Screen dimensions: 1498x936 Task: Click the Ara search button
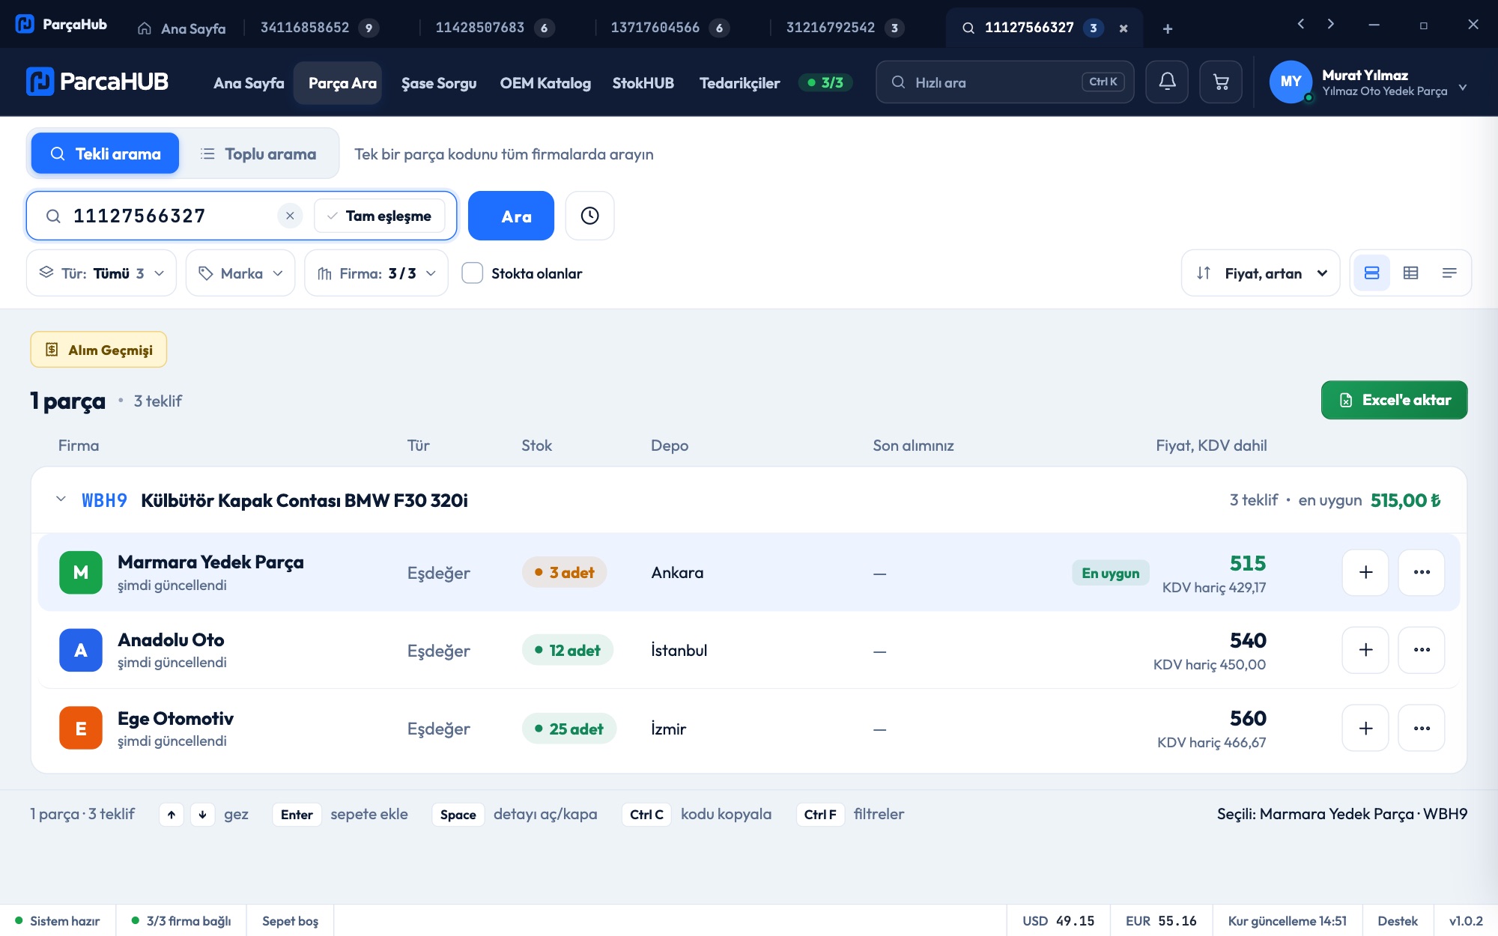point(511,216)
